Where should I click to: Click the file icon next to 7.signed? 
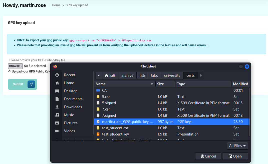98,115
